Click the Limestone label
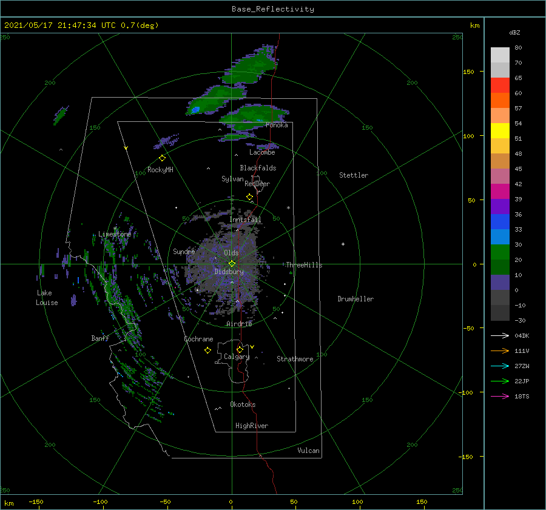This screenshot has width=546, height=510. tap(115, 234)
